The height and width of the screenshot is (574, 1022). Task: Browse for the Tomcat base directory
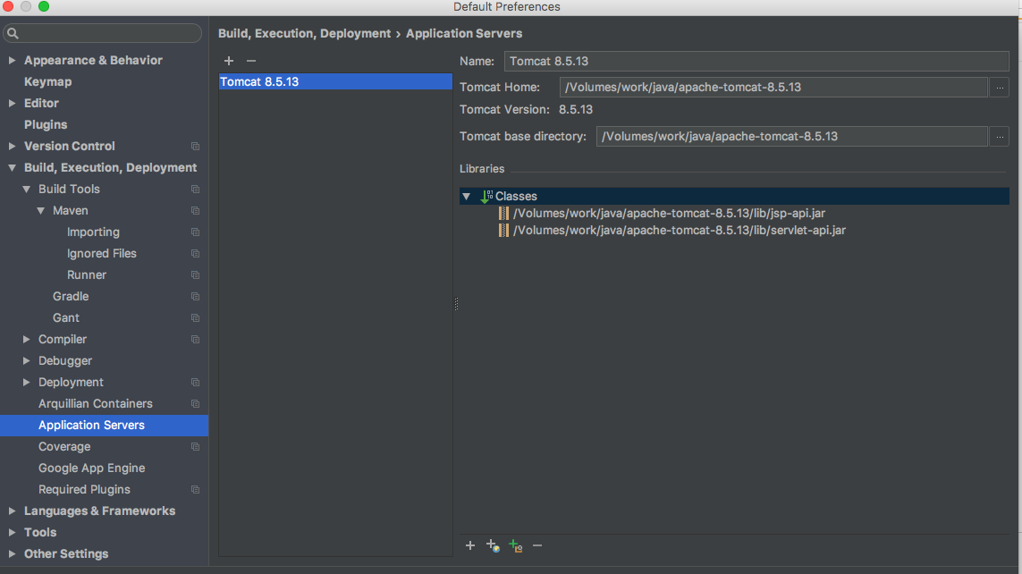click(x=999, y=136)
